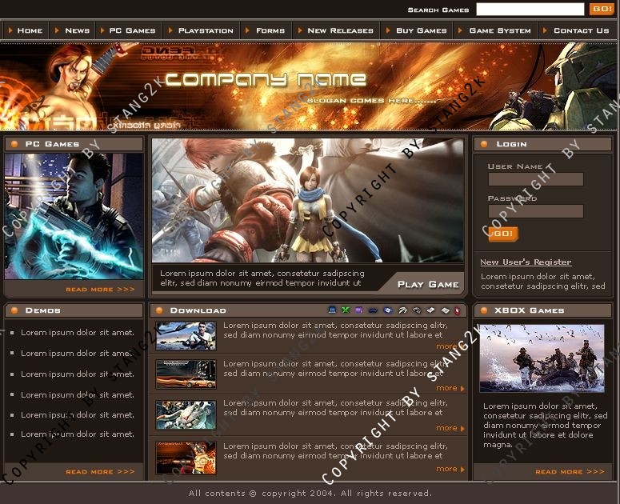Click the orange bullet beside Demos heading
This screenshot has width=620, height=504.
point(14,310)
